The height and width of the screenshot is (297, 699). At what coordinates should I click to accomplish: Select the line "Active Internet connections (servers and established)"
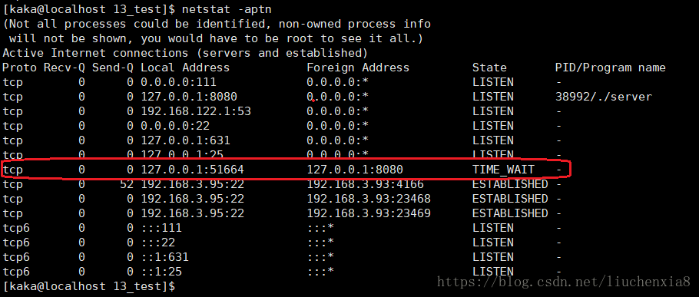[x=185, y=54]
